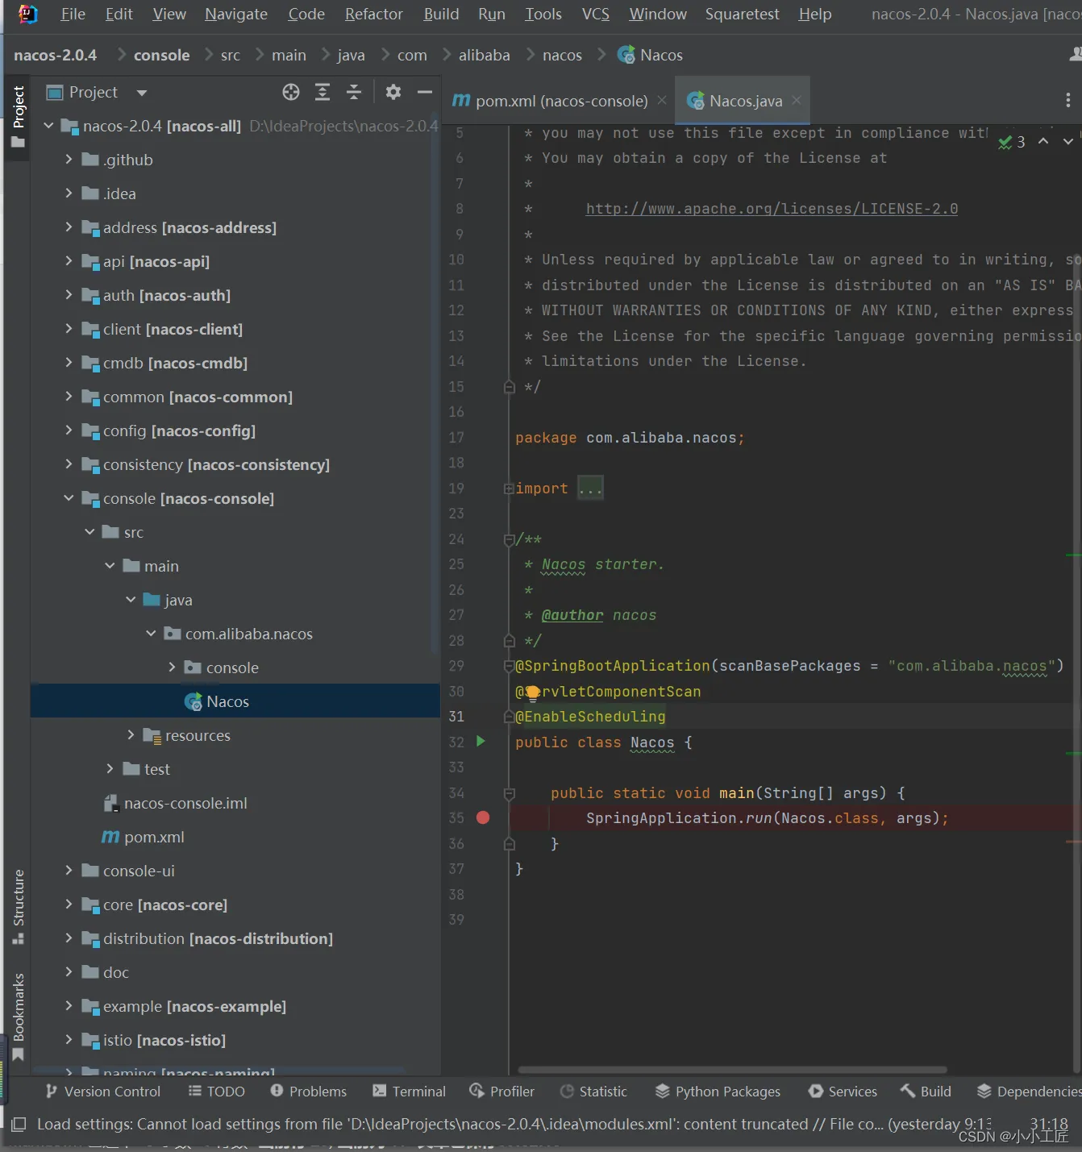Click the user account icon in navigation bar
Screen dimensions: 1082x1152
tap(1075, 54)
